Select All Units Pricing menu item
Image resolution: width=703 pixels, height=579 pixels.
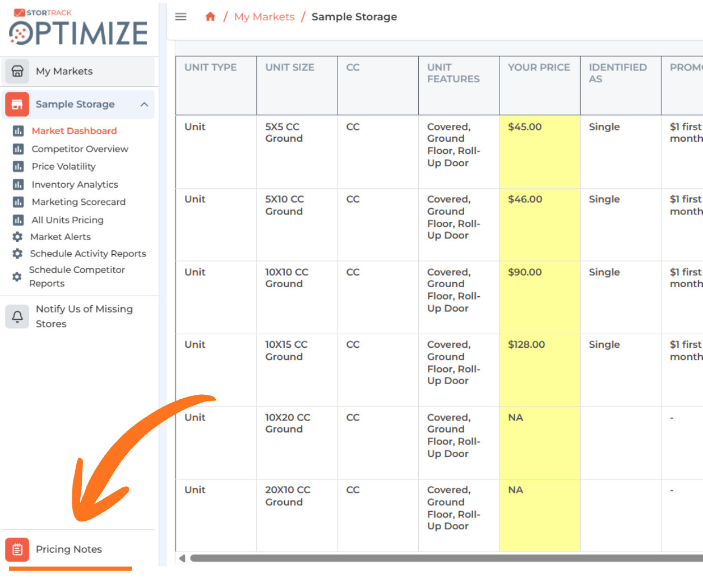pos(67,220)
